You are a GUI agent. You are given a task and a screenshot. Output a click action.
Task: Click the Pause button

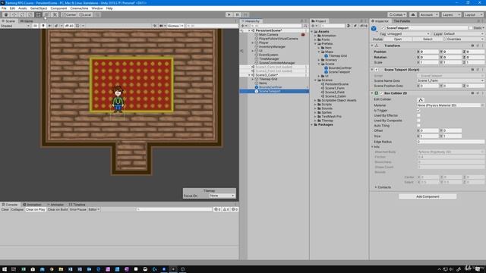(x=237, y=14)
